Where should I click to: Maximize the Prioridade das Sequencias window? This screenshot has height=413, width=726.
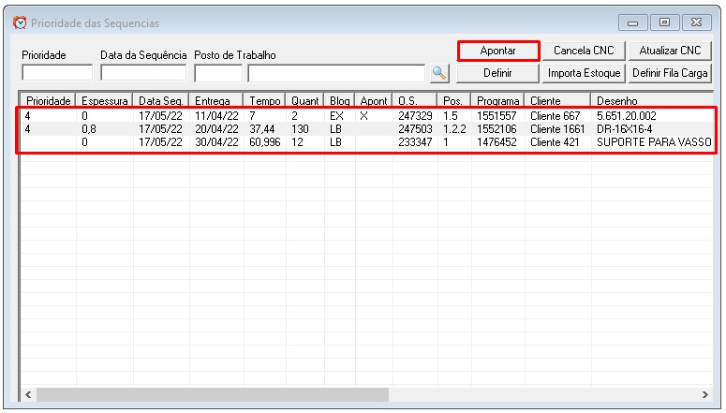click(x=664, y=22)
